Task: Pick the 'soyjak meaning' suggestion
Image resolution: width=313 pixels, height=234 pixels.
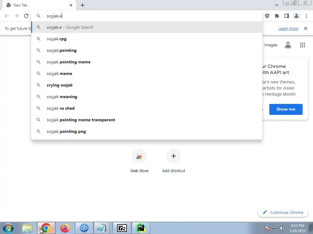Action: point(147,97)
